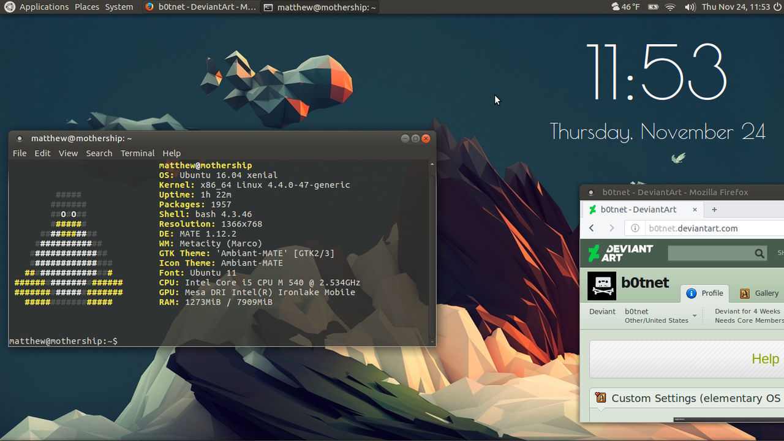Viewport: 784px width, 441px height.
Task: Click the Firefox window menu dot icon
Action: tap(591, 192)
